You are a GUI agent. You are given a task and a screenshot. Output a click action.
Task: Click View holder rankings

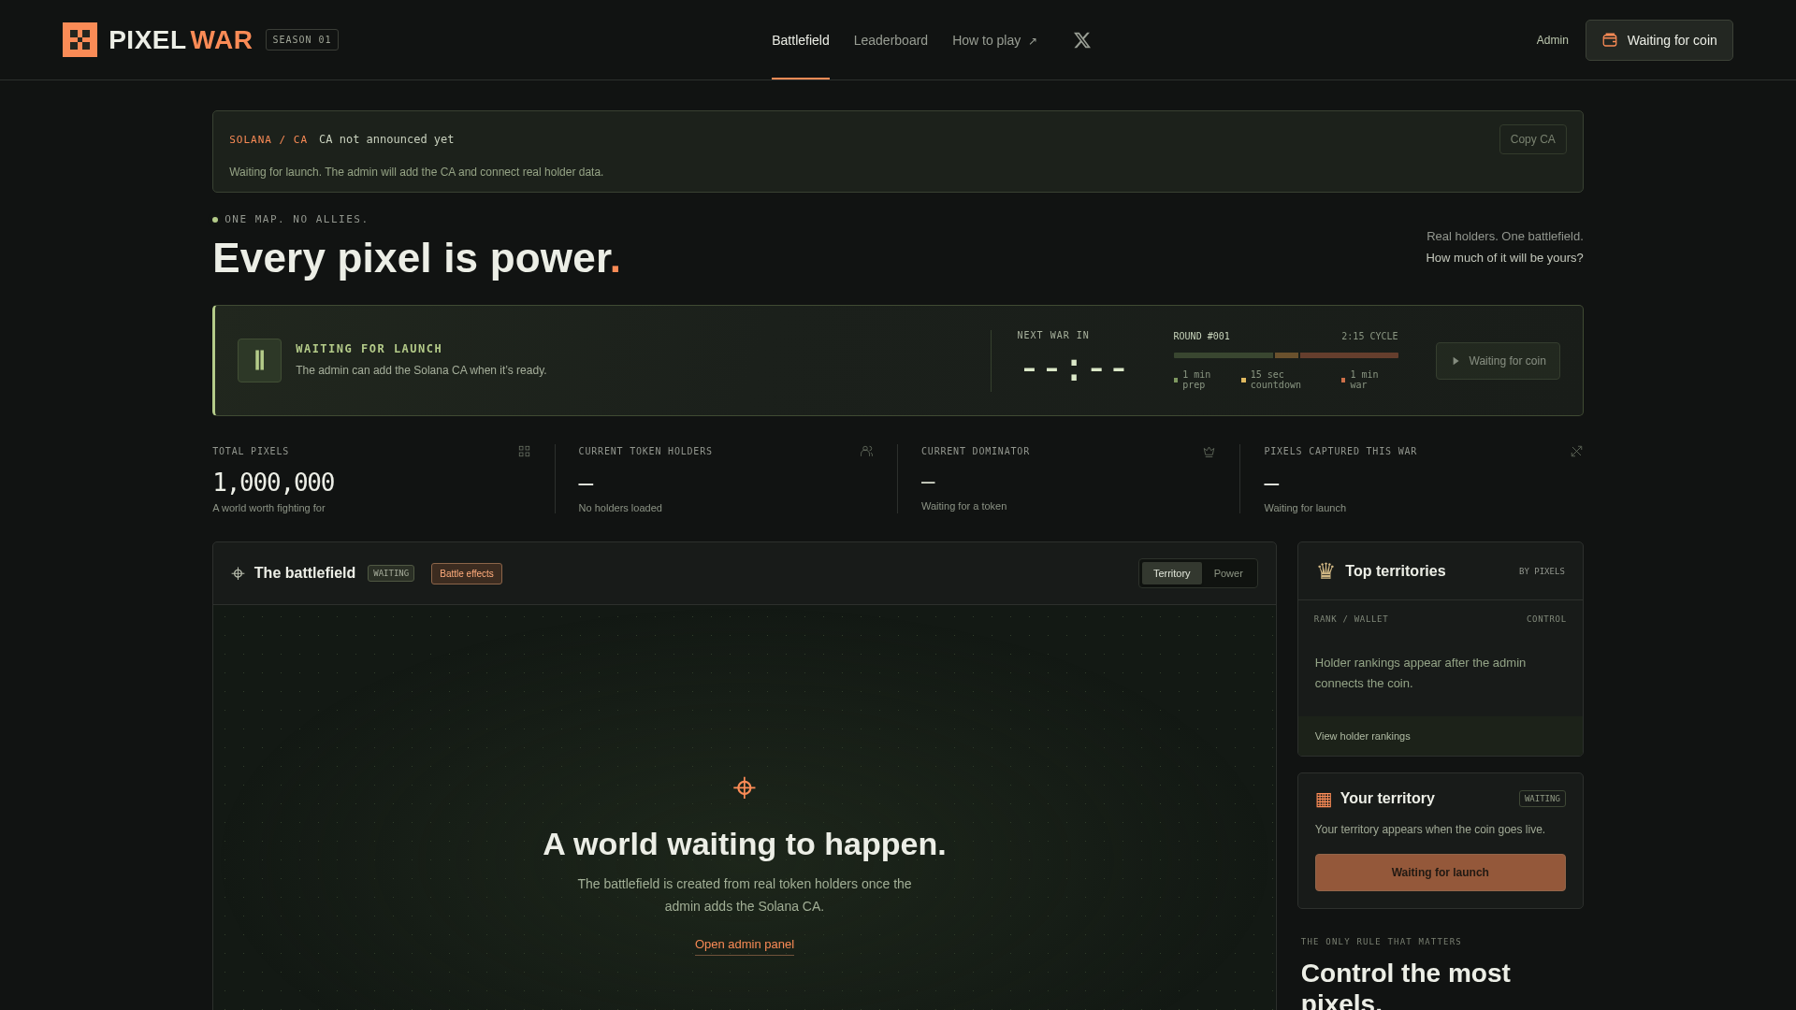1362,736
